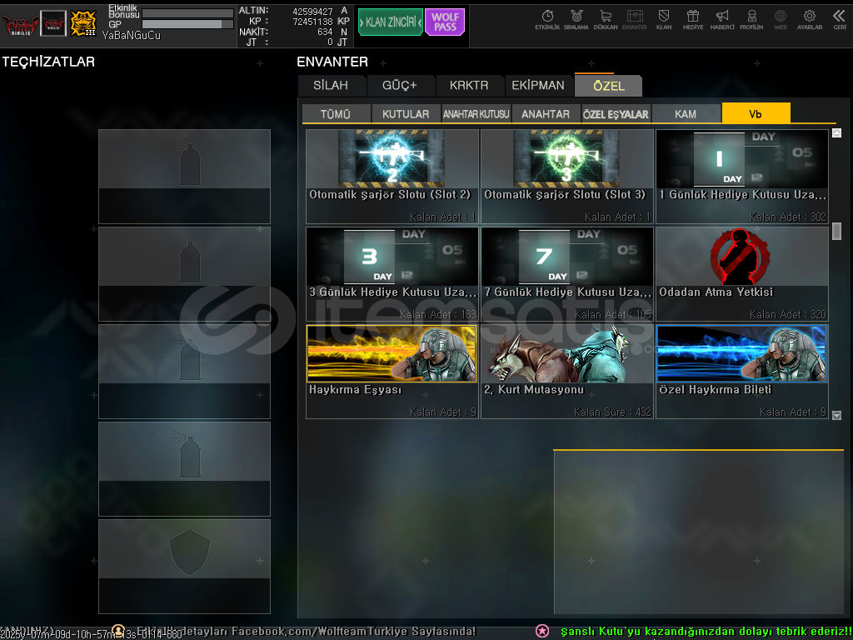Switch to the EKİPMAN tab
This screenshot has width=853, height=640.
point(538,86)
